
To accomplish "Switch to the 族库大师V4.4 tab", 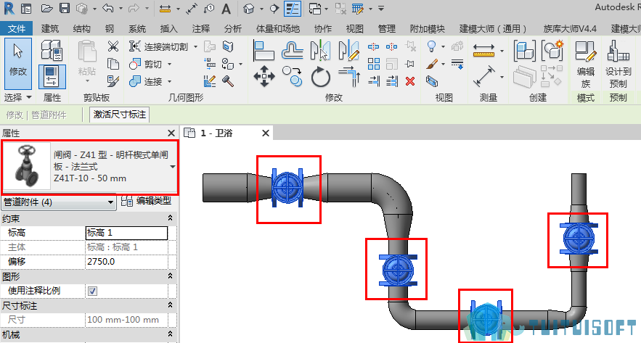I will [x=570, y=28].
